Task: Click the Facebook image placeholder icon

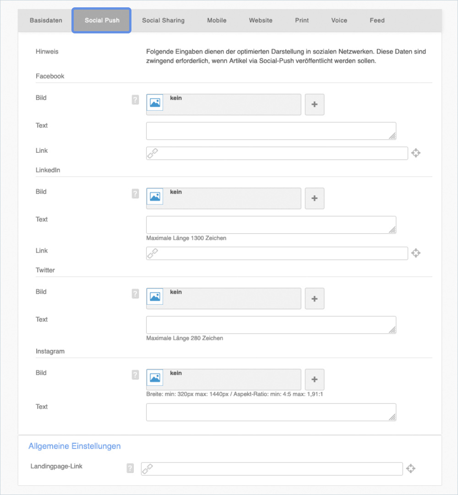Action: click(155, 102)
